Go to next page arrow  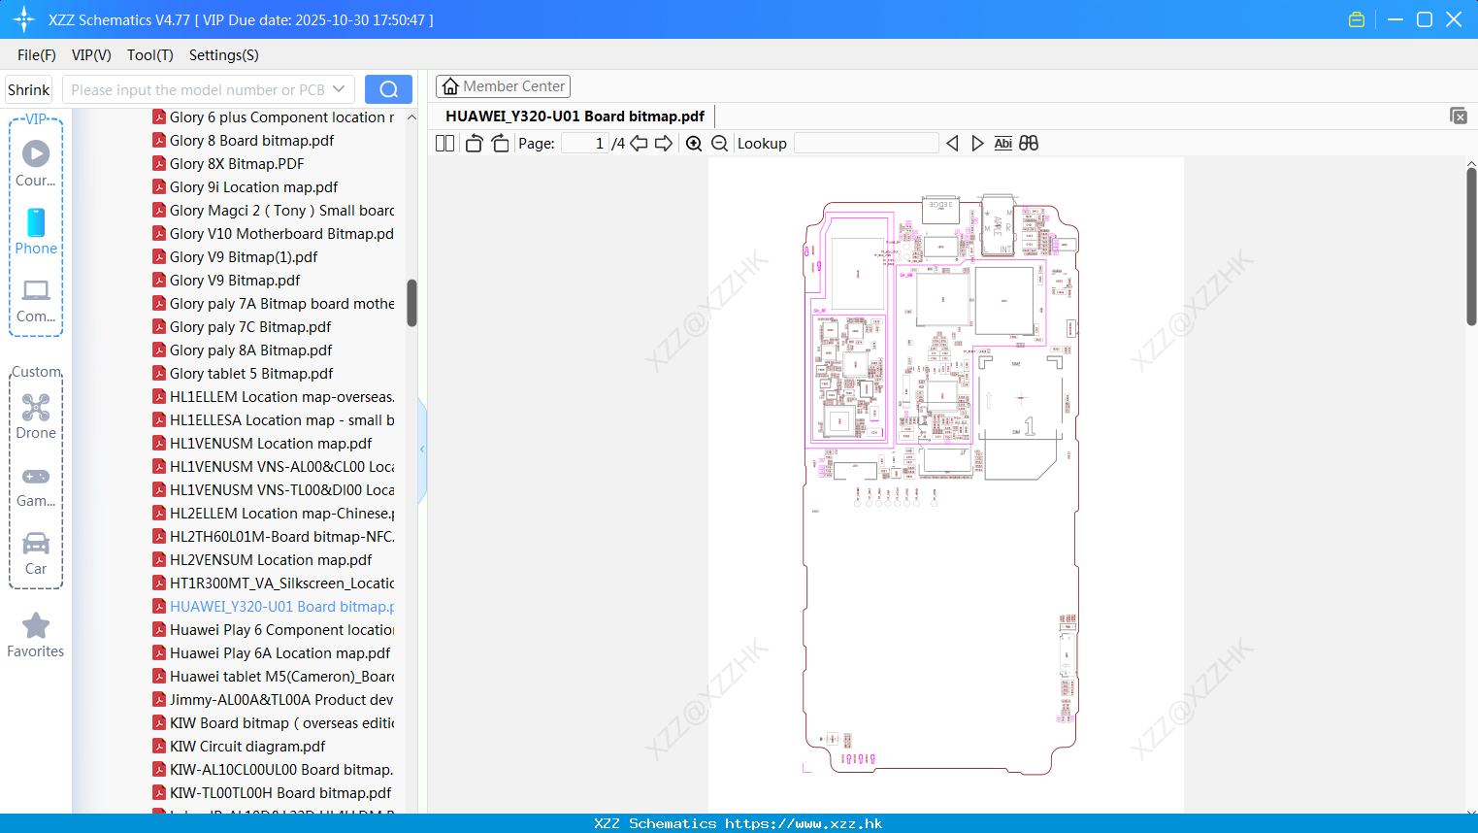click(664, 144)
